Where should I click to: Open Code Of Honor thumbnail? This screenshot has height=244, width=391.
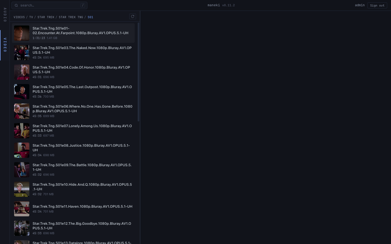[x=22, y=72]
